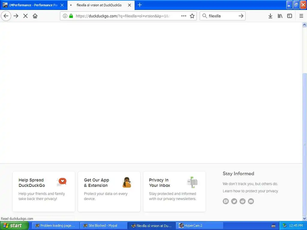Click the 12:45 PM clock

296,226
